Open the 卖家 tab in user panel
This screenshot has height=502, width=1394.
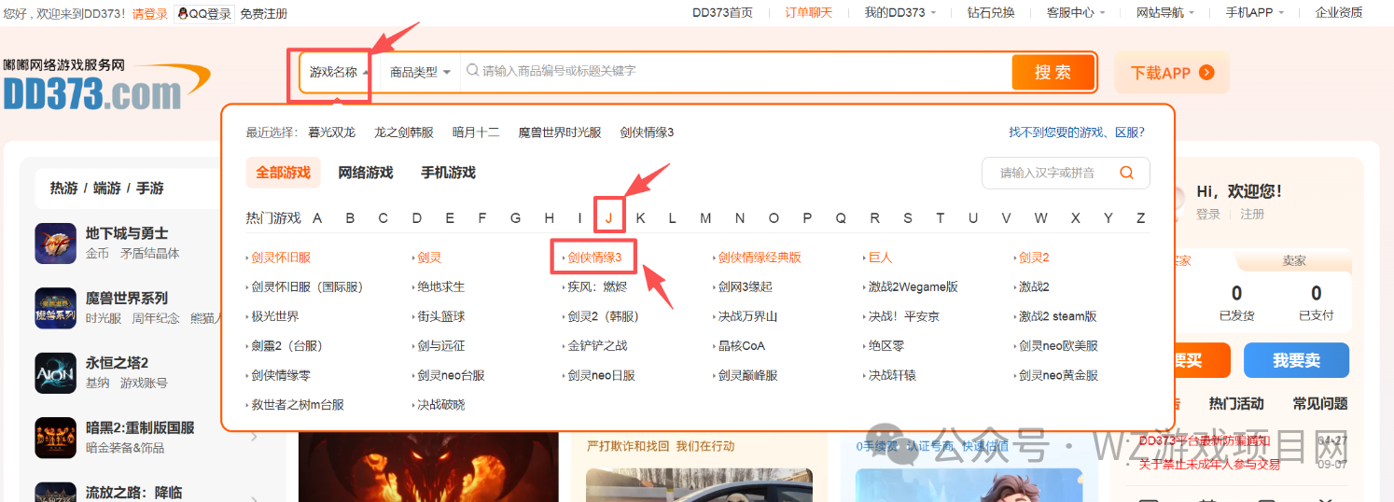pos(1293,261)
